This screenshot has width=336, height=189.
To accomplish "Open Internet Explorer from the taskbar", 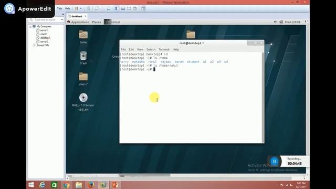I will pyautogui.click(x=42, y=185).
